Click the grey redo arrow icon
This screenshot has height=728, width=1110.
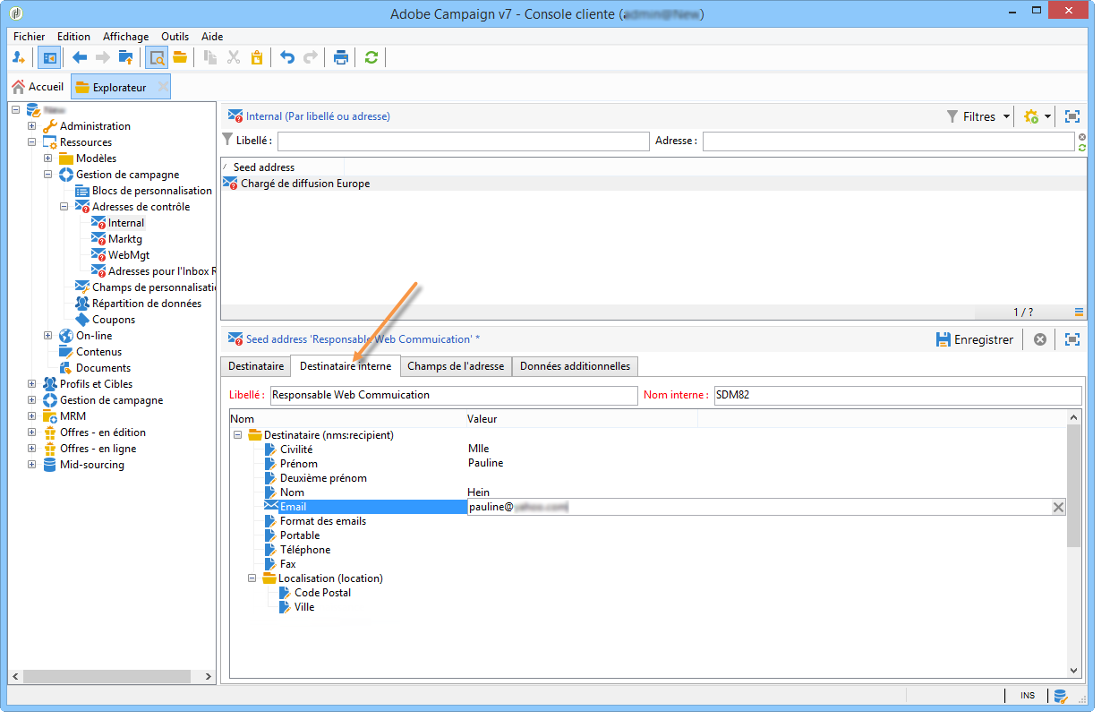(x=311, y=57)
